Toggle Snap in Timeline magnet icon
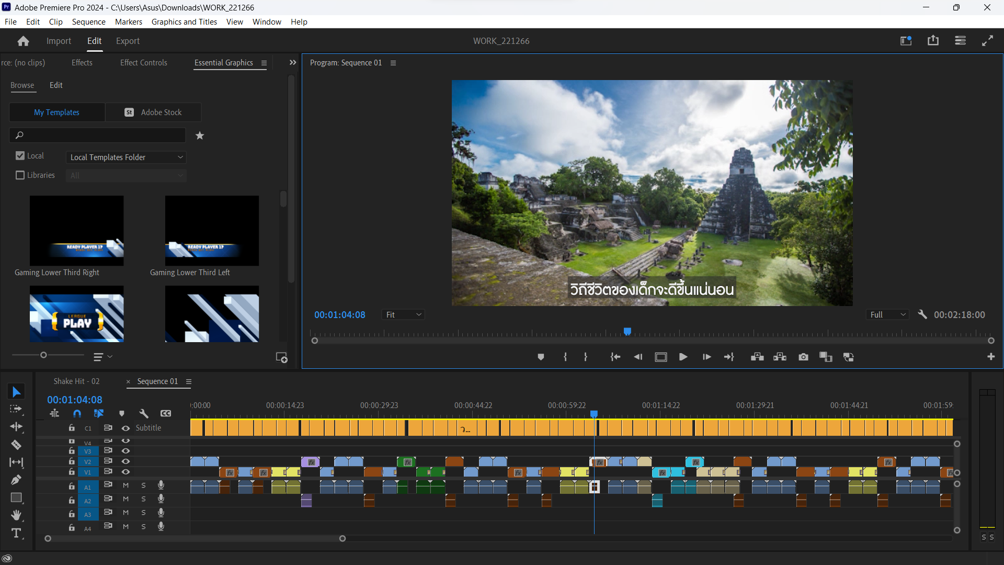This screenshot has width=1004, height=565. 77,413
